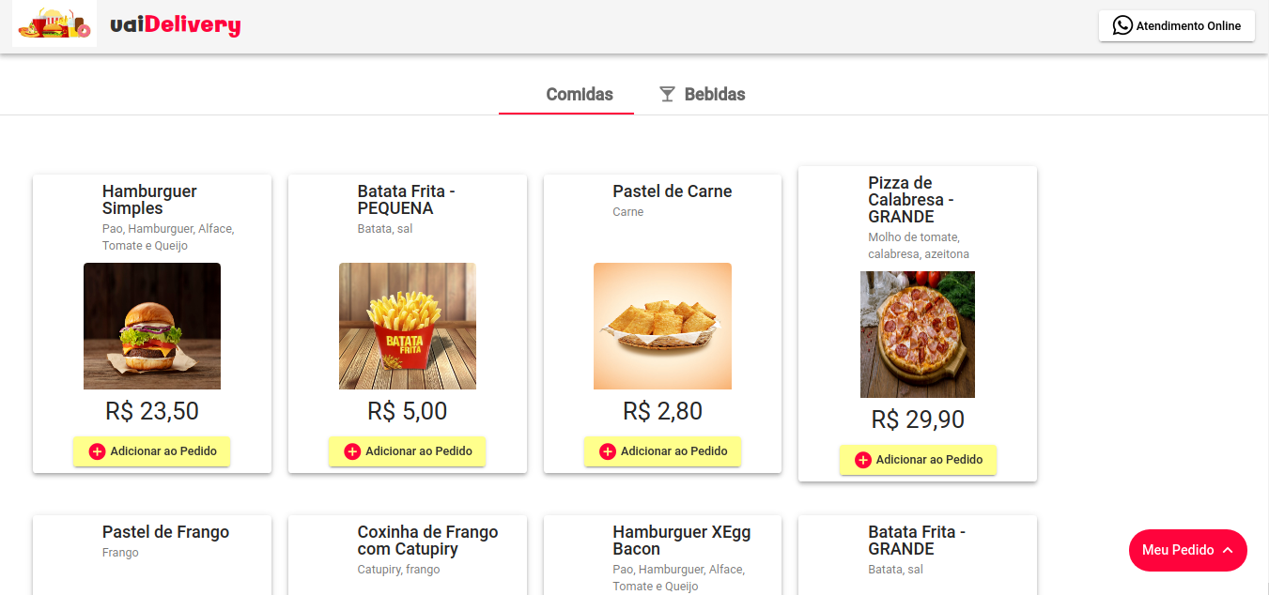Click the cocktail glass icon beside Bebidas
1269x595 pixels.
pyautogui.click(x=667, y=94)
